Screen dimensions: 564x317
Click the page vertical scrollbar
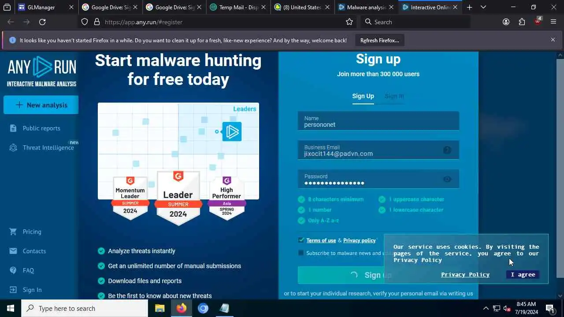(x=560, y=167)
